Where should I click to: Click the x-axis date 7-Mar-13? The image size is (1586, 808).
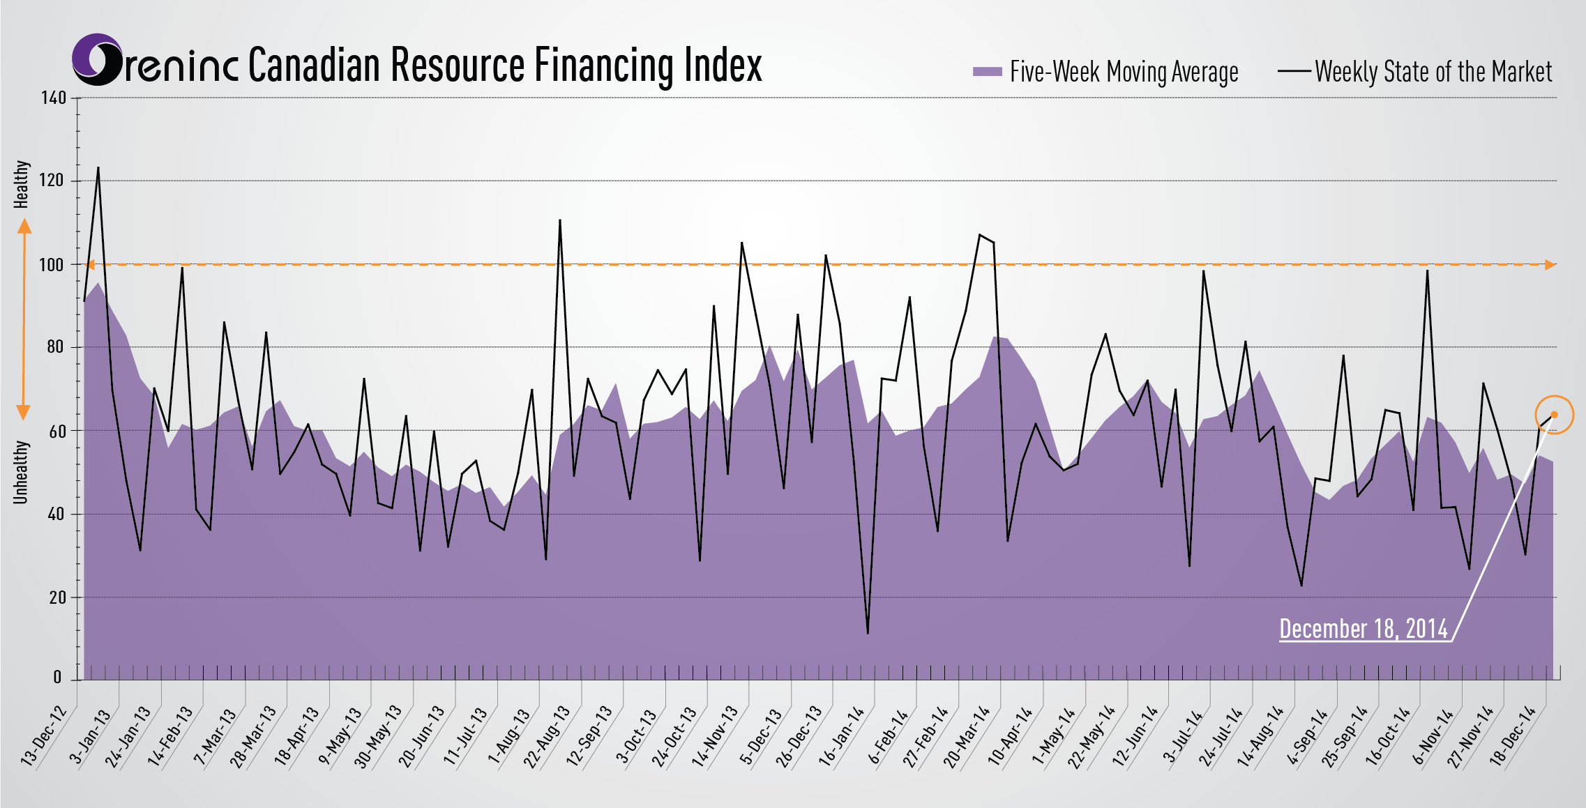coord(215,736)
